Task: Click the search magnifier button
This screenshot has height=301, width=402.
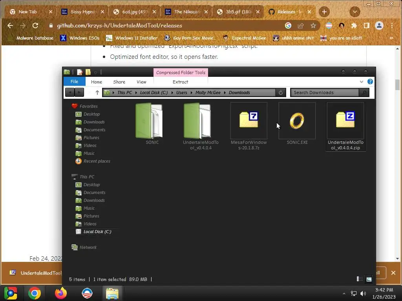Action: [x=364, y=92]
